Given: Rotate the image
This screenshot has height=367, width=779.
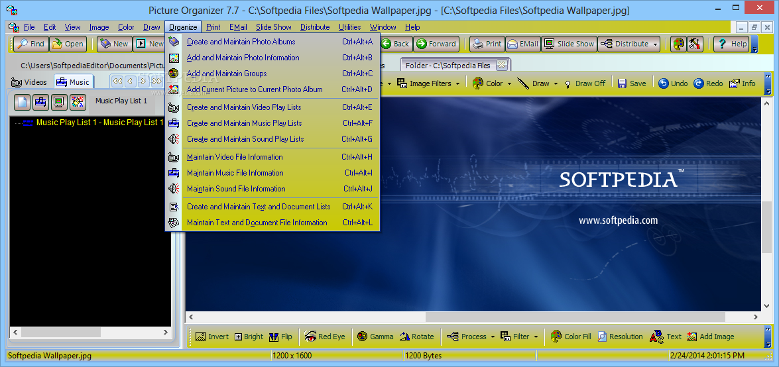Looking at the screenshot, I should (x=416, y=337).
